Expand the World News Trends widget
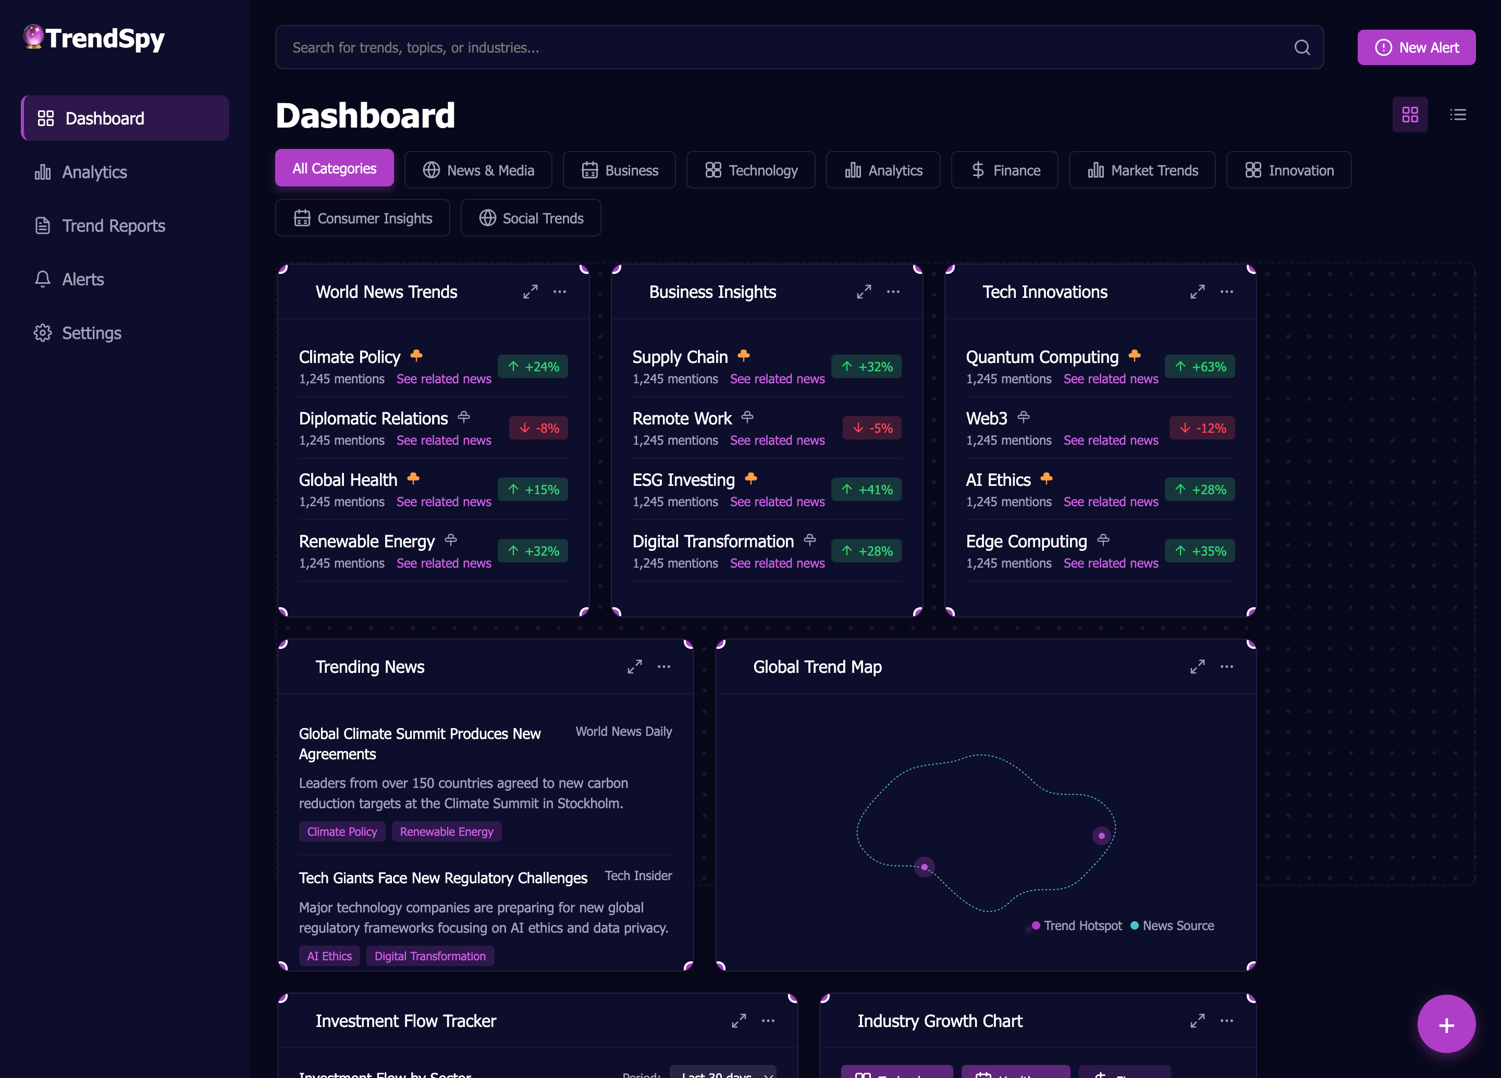Viewport: 1501px width, 1078px height. (x=530, y=292)
